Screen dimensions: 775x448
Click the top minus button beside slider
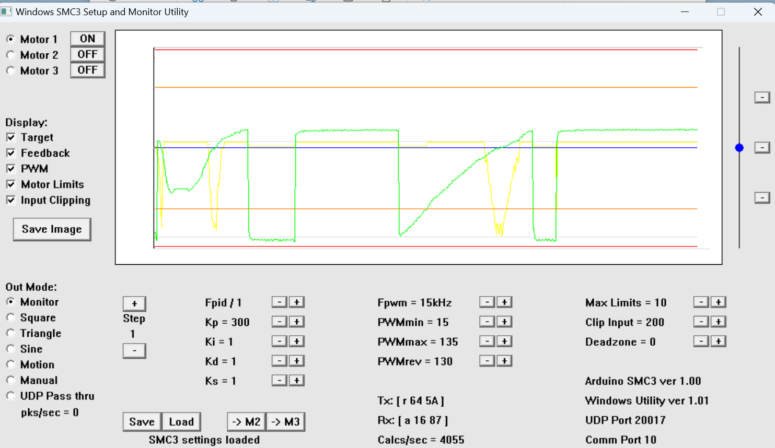click(x=762, y=97)
